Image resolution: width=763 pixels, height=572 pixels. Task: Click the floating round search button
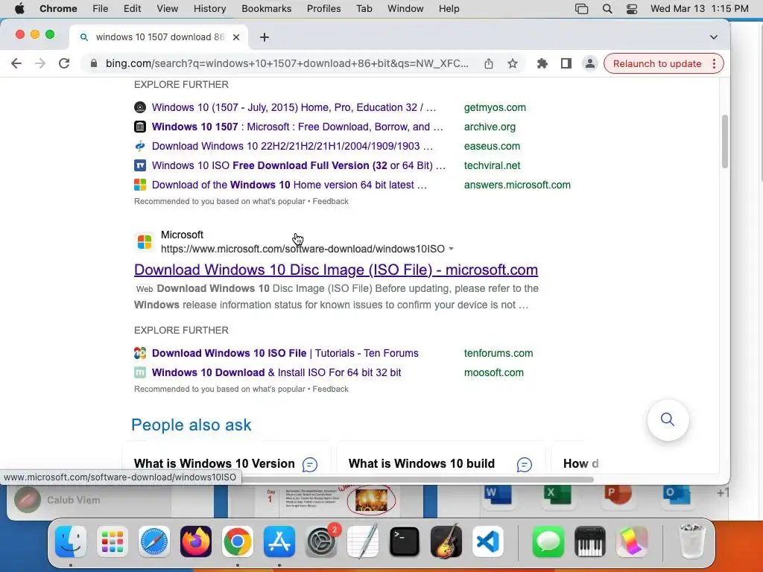668,419
